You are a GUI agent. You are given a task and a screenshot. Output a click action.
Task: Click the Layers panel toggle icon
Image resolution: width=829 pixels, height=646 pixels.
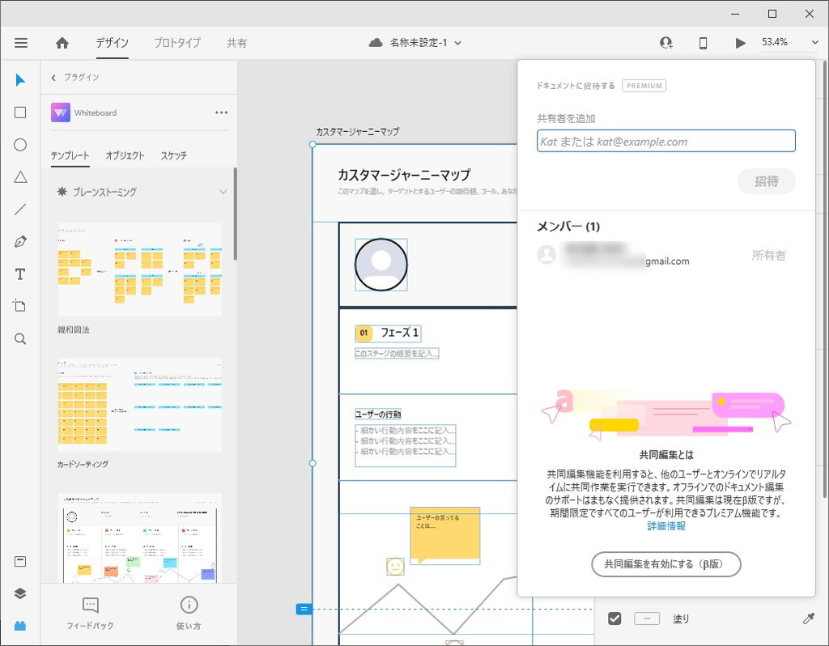[x=19, y=593]
